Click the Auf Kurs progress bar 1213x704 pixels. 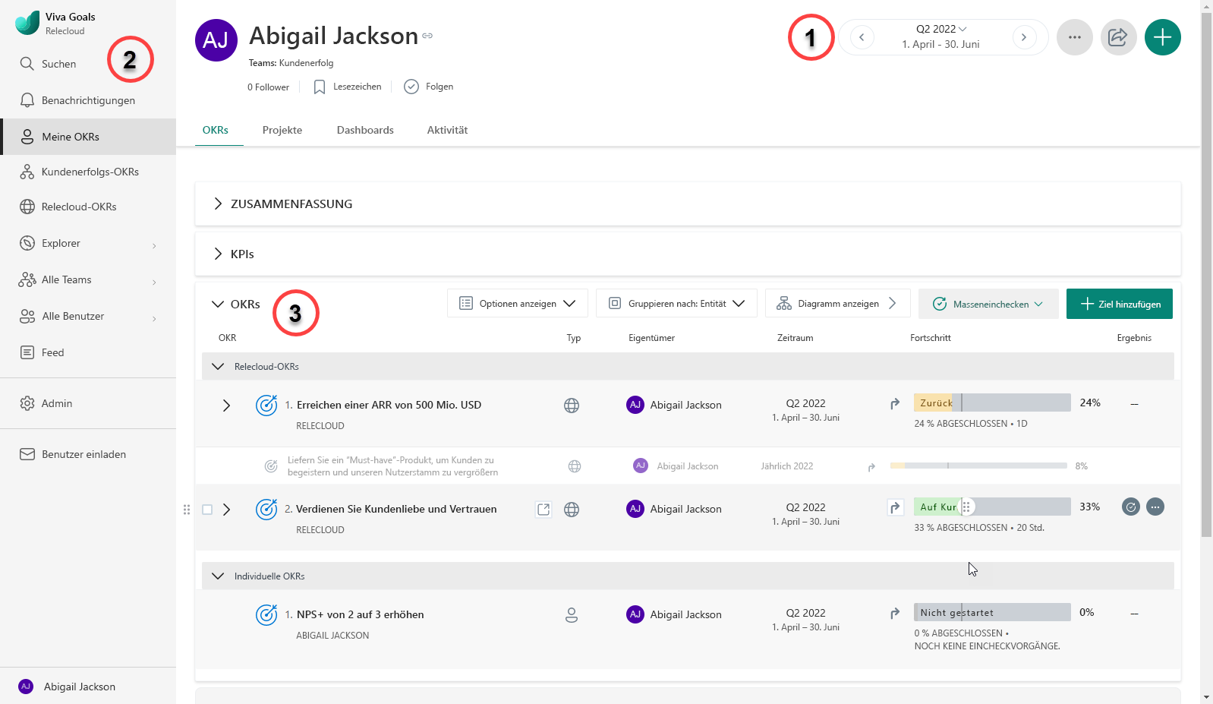(992, 507)
